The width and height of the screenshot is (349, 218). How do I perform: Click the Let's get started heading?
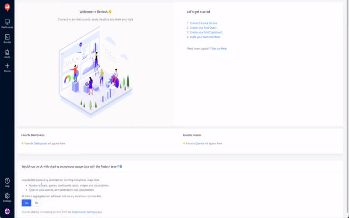click(x=198, y=12)
